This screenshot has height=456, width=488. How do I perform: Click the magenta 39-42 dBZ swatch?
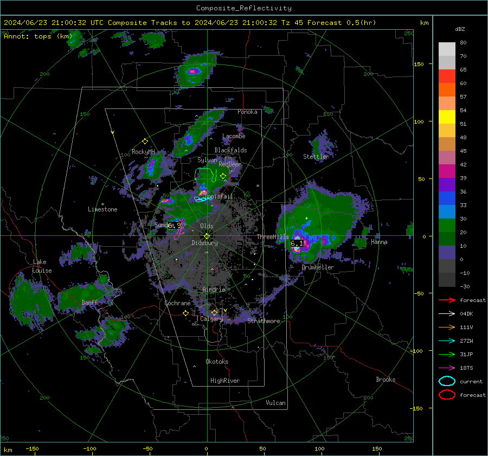tap(447, 171)
